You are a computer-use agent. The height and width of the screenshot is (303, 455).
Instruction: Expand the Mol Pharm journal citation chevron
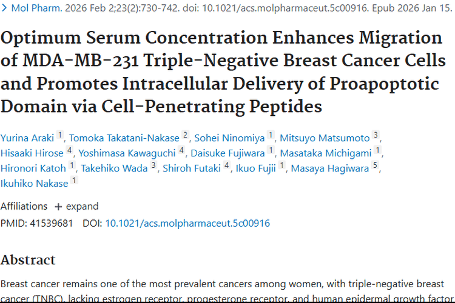[5, 10]
